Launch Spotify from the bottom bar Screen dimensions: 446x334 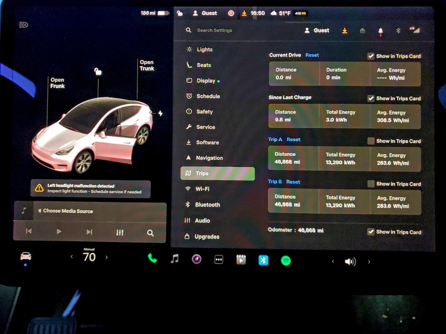(286, 261)
